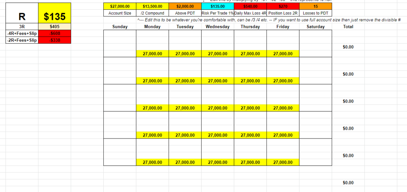Select Friday's 27,000.00 in the third week

click(x=283, y=108)
